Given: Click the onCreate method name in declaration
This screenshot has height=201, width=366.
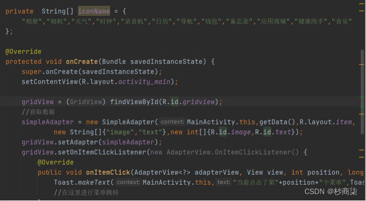Looking at the screenshot, I should [81, 62].
